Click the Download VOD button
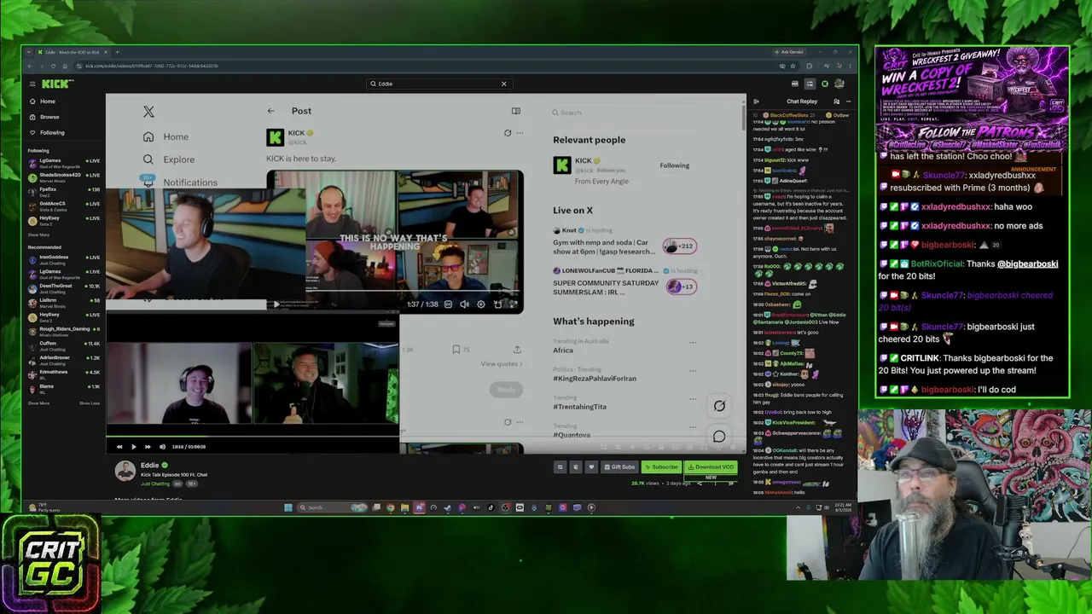This screenshot has height=614, width=1092. coord(711,467)
